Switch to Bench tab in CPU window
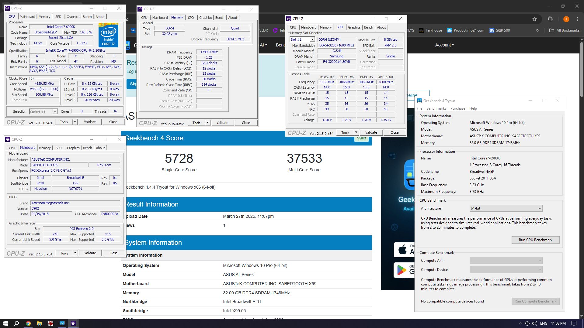 [x=87, y=17]
